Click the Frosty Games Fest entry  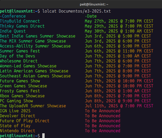(x=20, y=91)
